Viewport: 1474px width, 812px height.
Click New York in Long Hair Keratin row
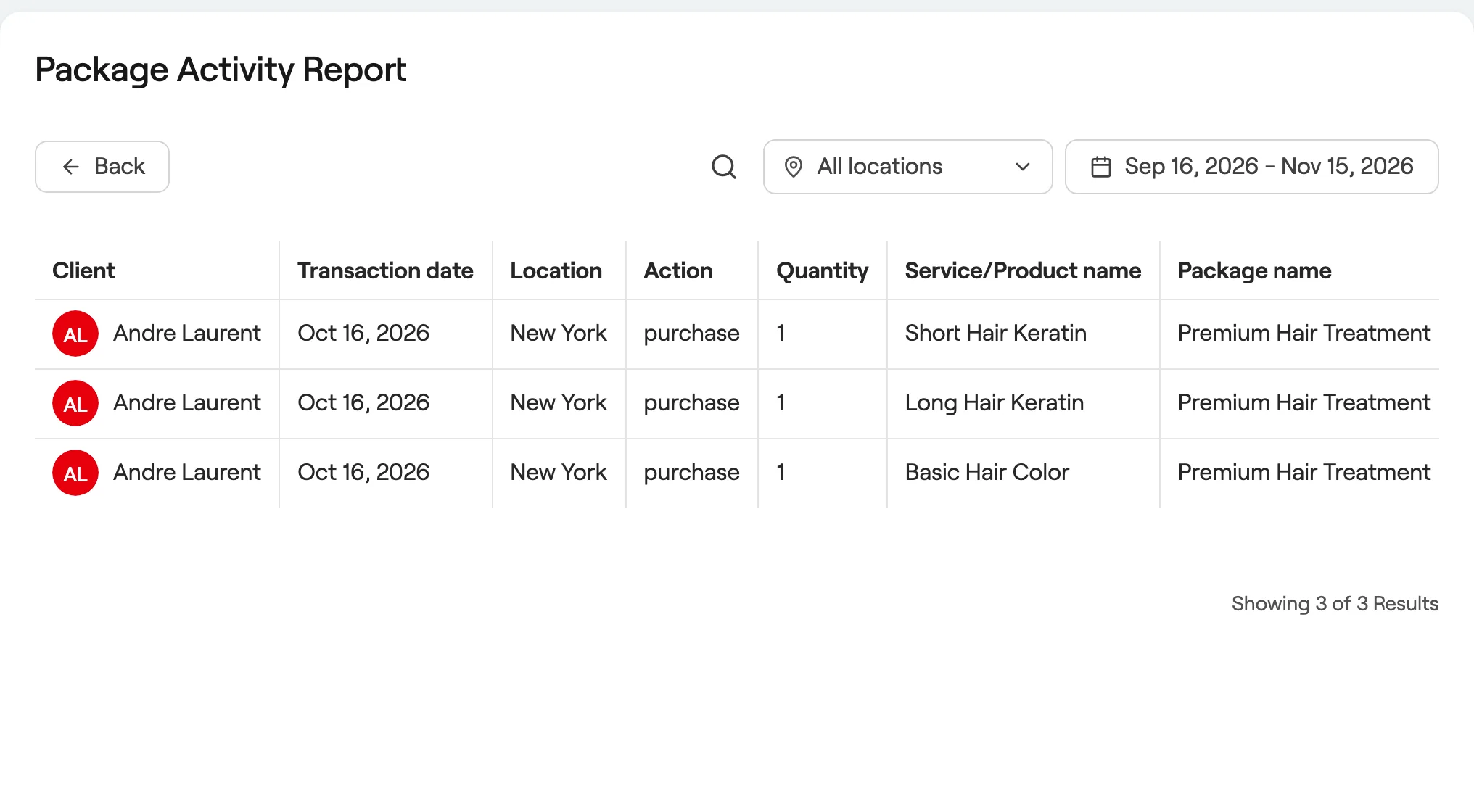(559, 402)
